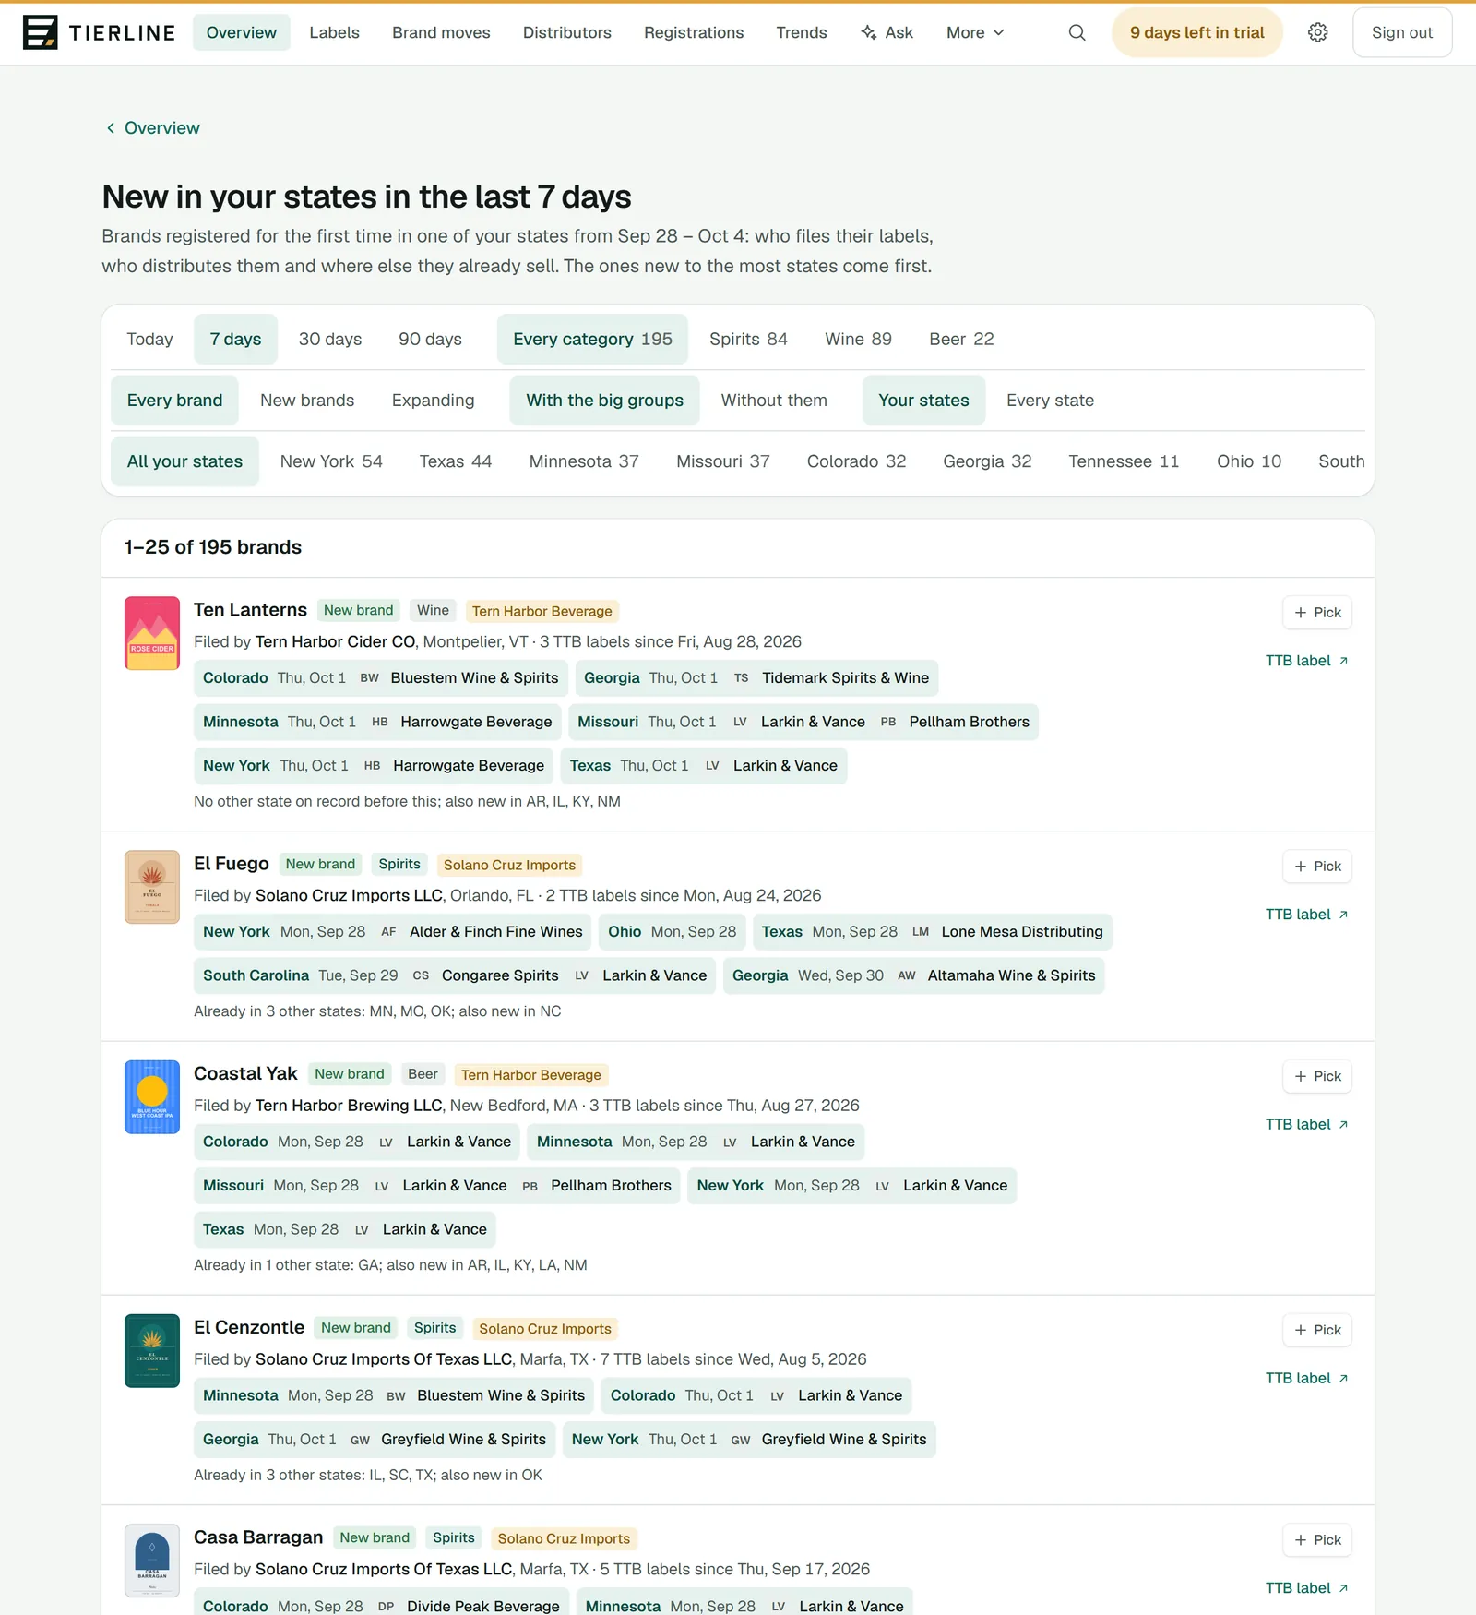Select the Your states filter
1476x1615 pixels.
[x=923, y=401]
